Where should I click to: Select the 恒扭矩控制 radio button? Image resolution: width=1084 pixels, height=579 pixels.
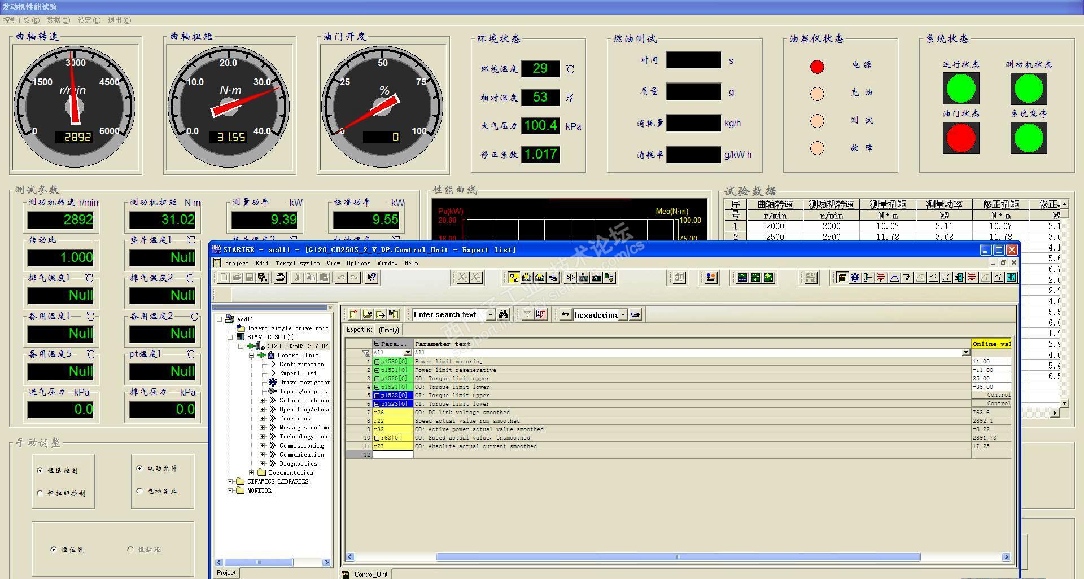40,493
